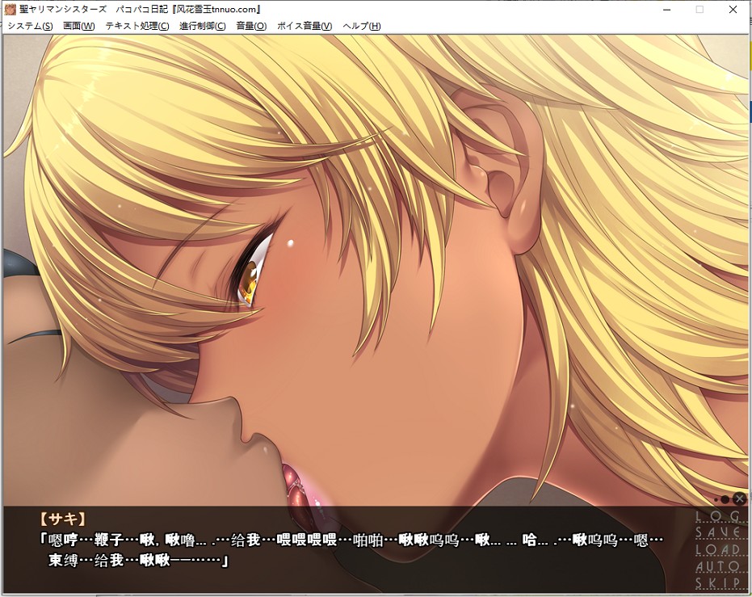The height and width of the screenshot is (597, 752).
Task: Open the ボイス音量(V) voice volume menu
Action: tap(304, 26)
